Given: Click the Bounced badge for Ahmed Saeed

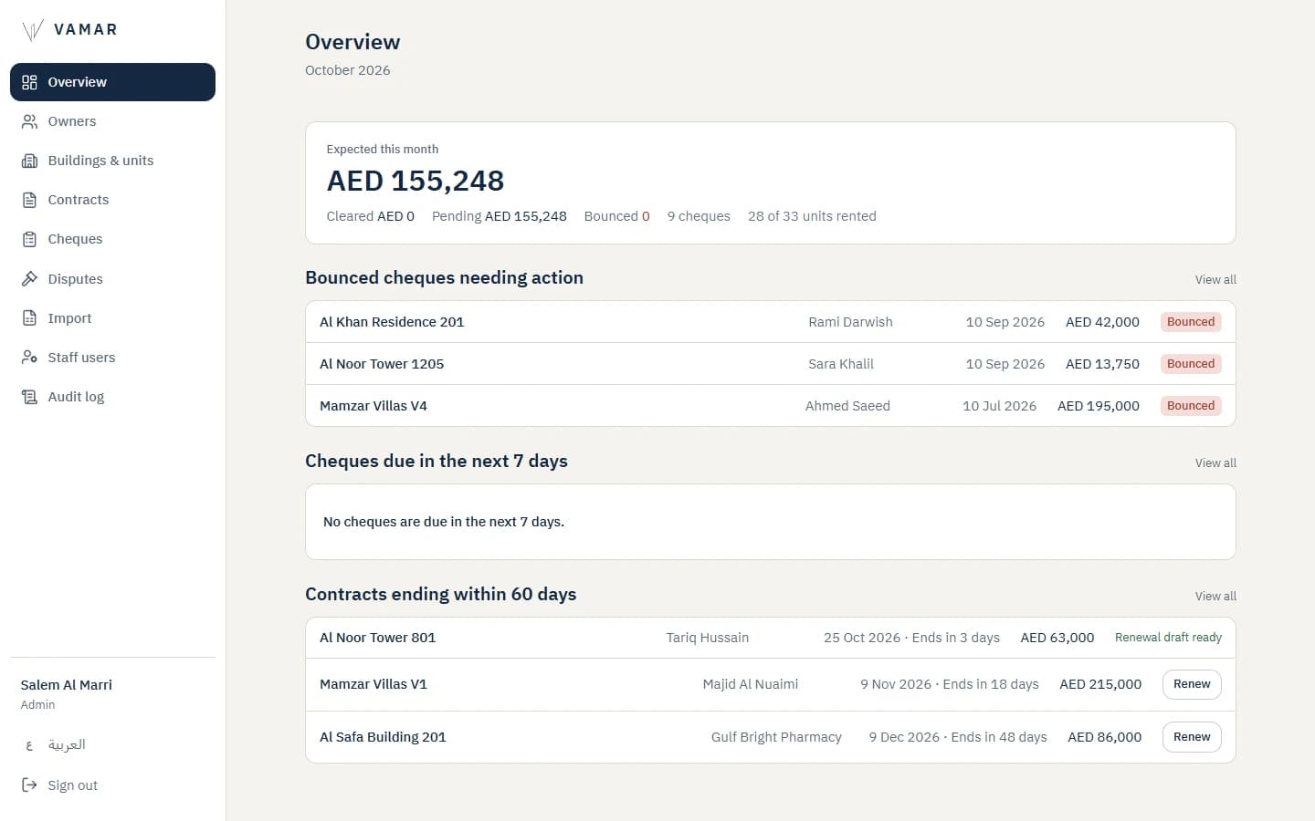Looking at the screenshot, I should point(1191,406).
